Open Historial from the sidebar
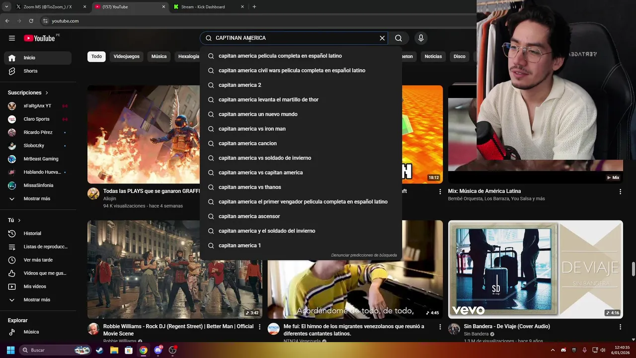Viewport: 636px width, 358px height. click(38, 233)
